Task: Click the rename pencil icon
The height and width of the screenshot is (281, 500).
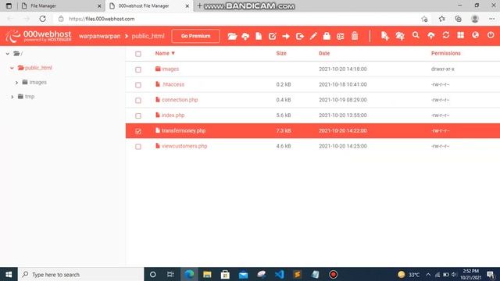Action: click(313, 36)
